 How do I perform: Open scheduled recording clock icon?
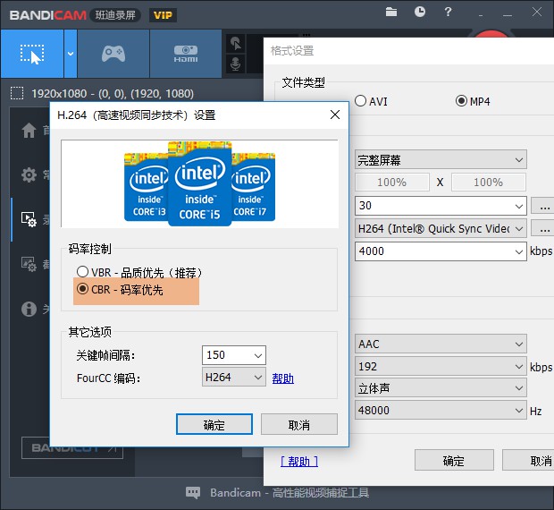[x=419, y=12]
